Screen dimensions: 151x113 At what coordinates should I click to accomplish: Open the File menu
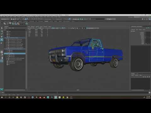(x=1, y=17)
